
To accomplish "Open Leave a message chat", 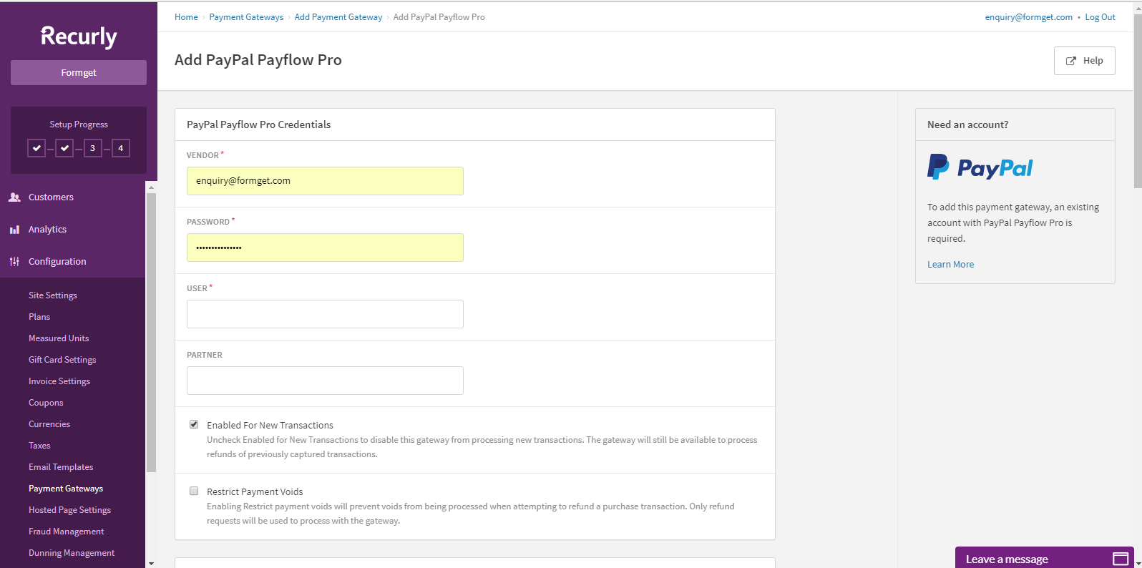I will coord(1044,558).
